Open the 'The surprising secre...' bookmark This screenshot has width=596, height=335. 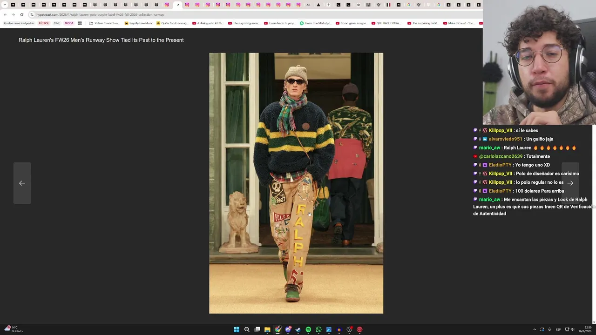tap(244, 23)
